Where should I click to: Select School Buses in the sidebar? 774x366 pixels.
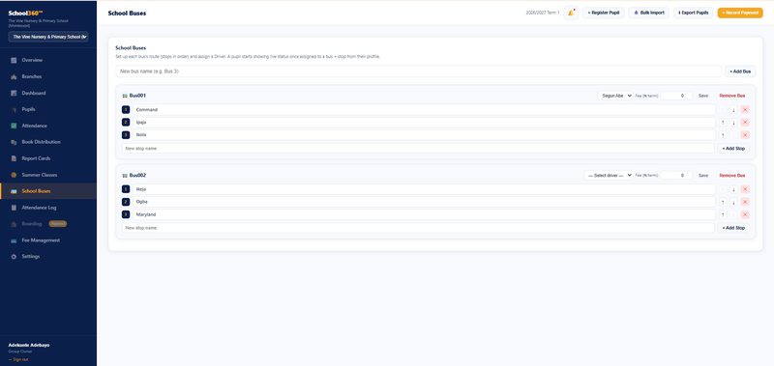48,191
